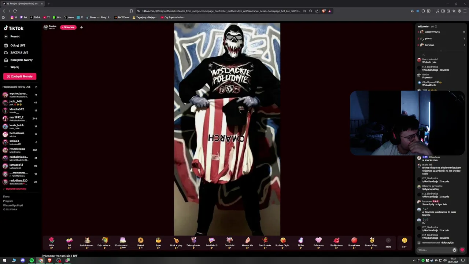
Task: Send the Do dzieła! gift
Action: tap(229, 242)
